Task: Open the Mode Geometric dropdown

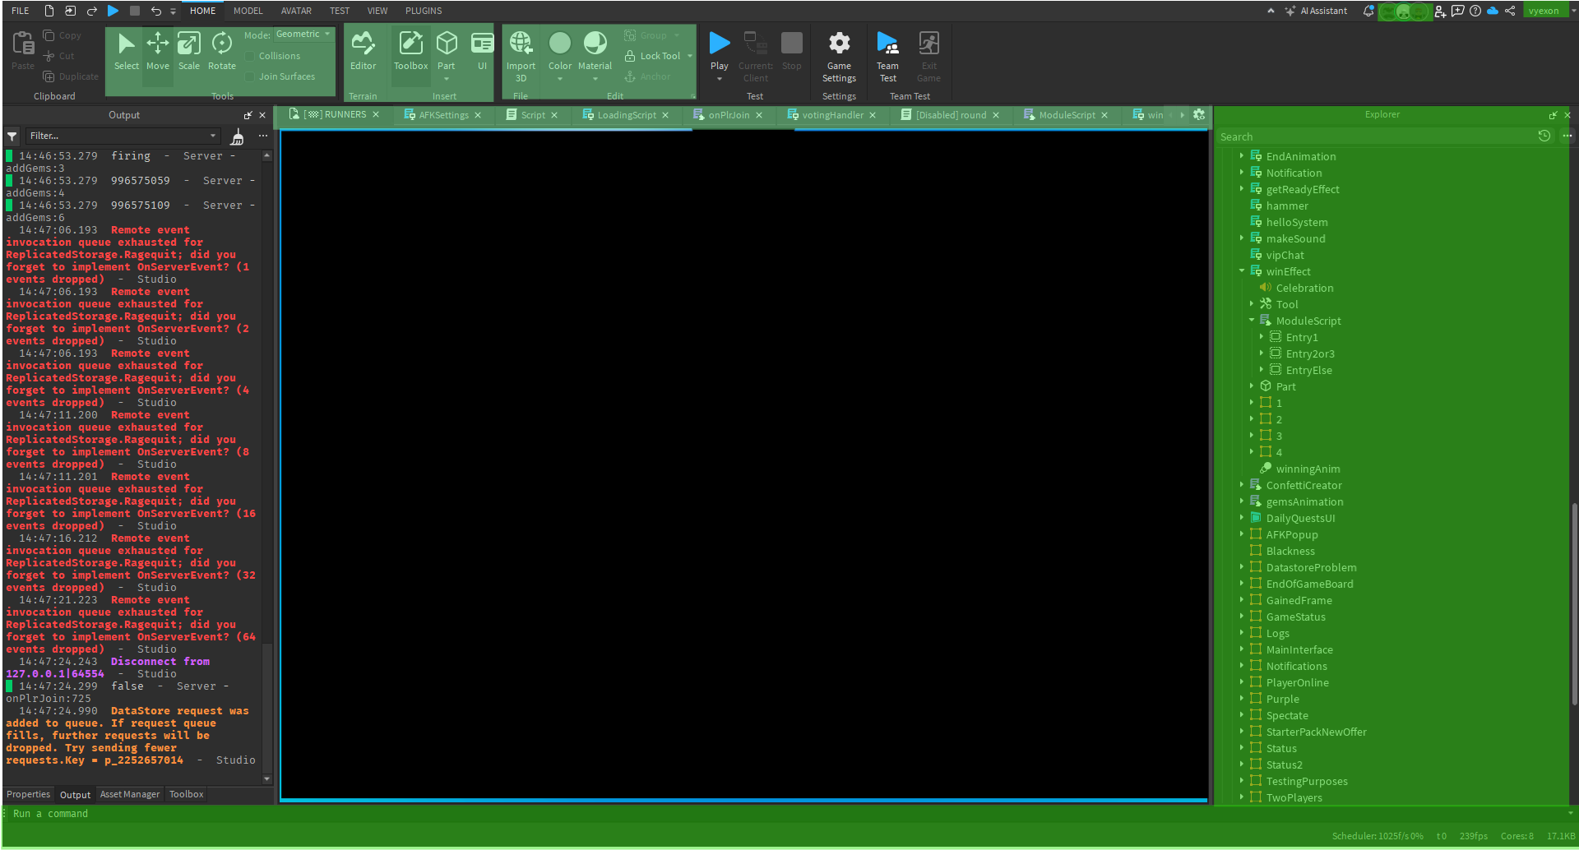Action: click(303, 34)
